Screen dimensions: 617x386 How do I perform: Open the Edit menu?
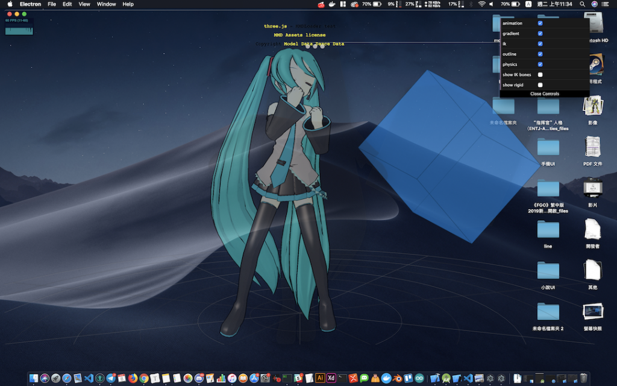[x=67, y=4]
